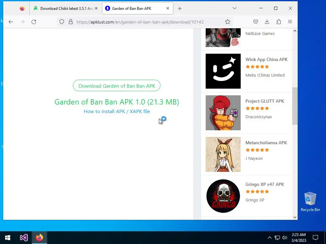The height and width of the screenshot is (244, 326).
Task: Open the Wink App China thumbnail
Action: click(x=223, y=71)
